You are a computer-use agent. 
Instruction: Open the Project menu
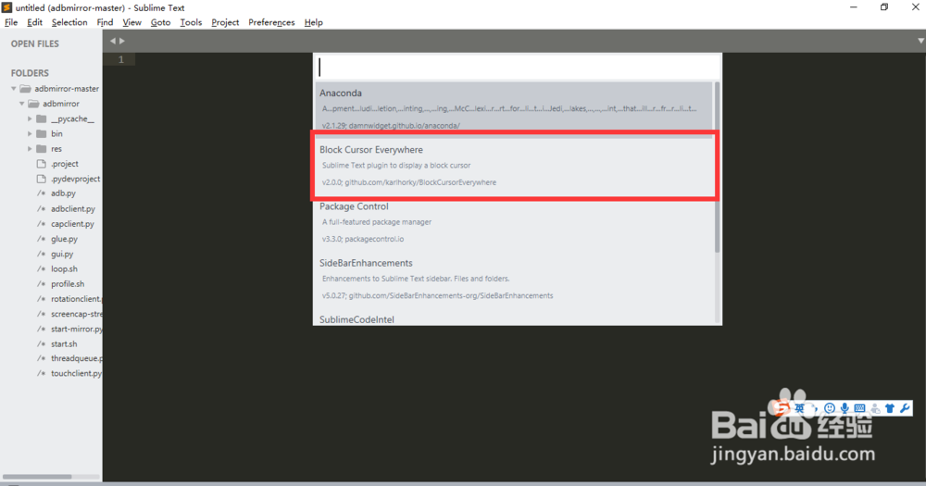coord(225,22)
